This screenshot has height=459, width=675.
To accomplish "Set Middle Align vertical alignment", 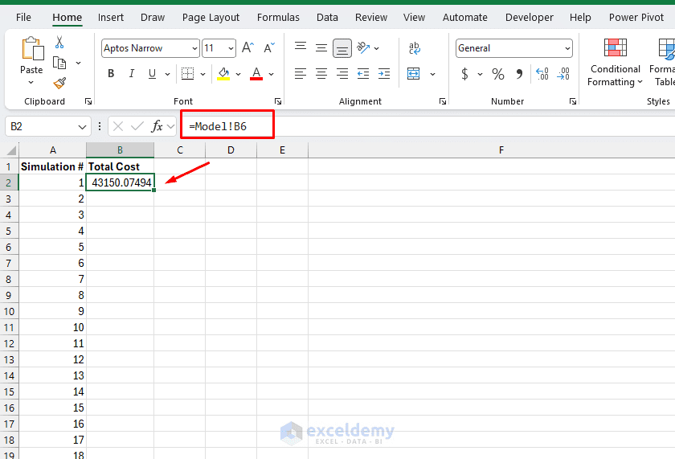I will point(321,47).
